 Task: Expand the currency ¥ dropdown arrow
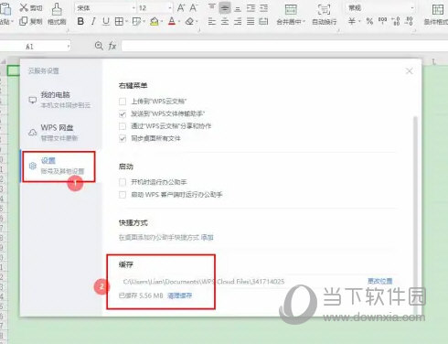(359, 21)
